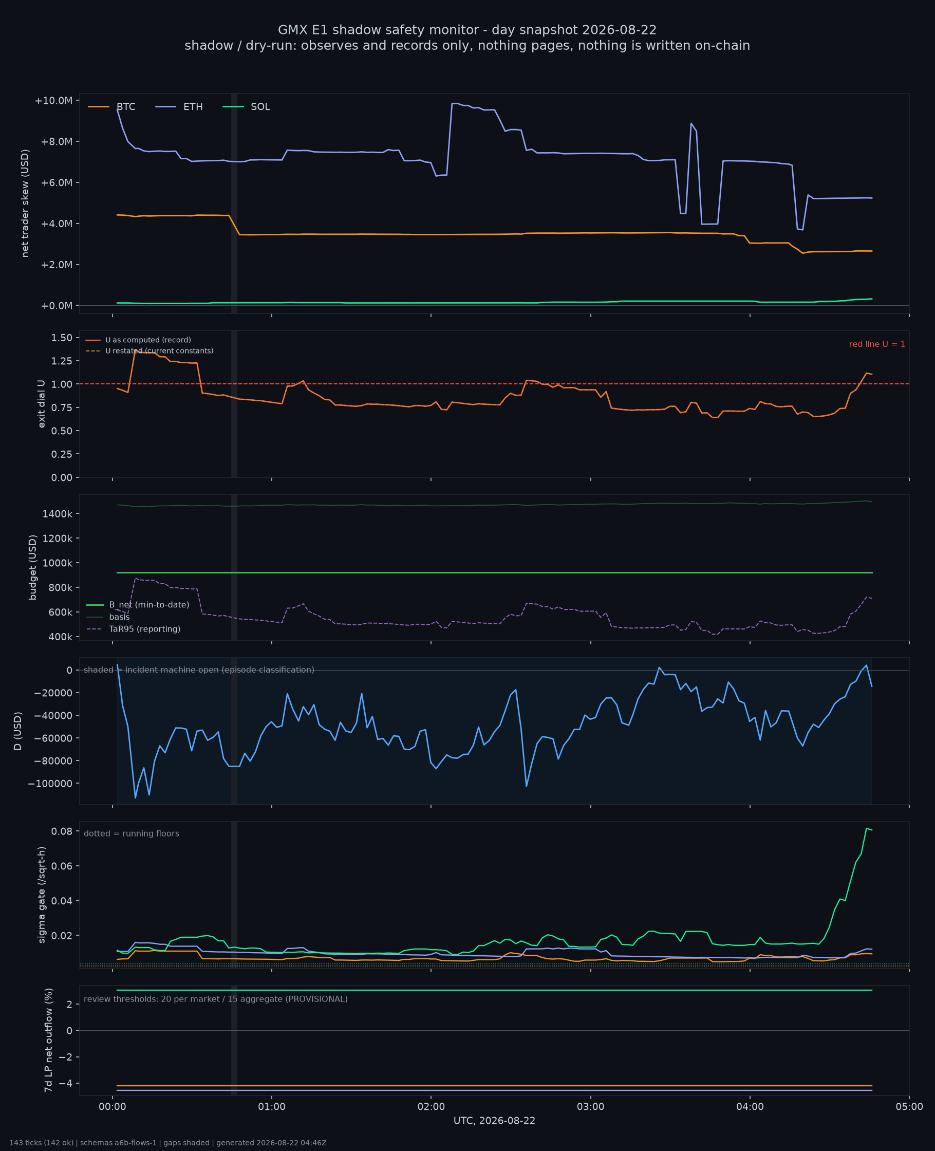Click the subtitle about shadow / dry-run mode

(467, 45)
